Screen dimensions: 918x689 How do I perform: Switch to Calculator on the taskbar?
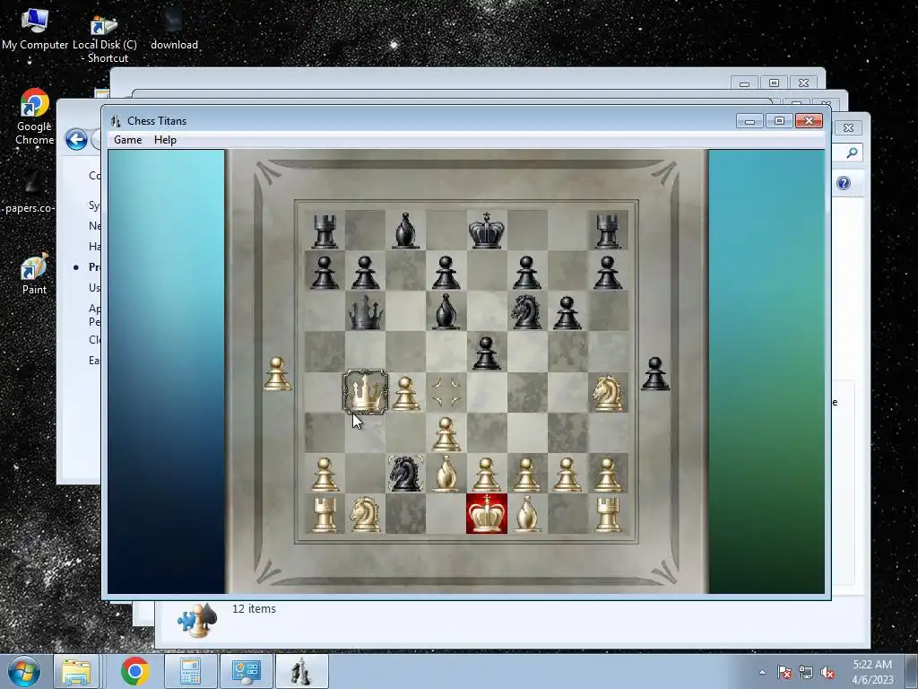tap(190, 671)
